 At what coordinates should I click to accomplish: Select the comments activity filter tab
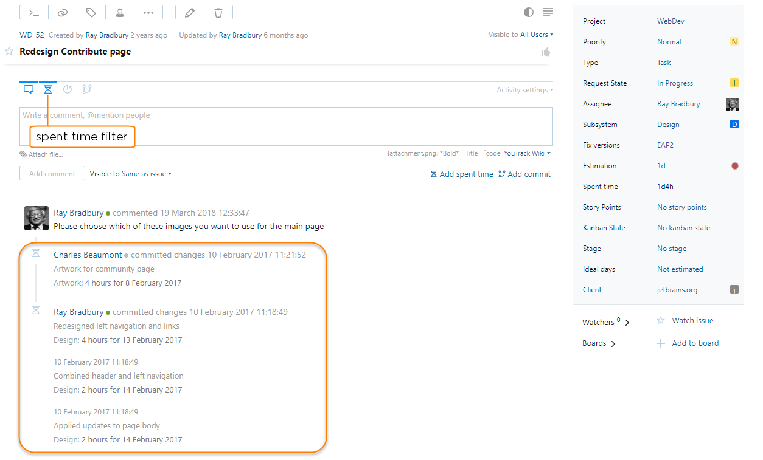click(x=29, y=89)
